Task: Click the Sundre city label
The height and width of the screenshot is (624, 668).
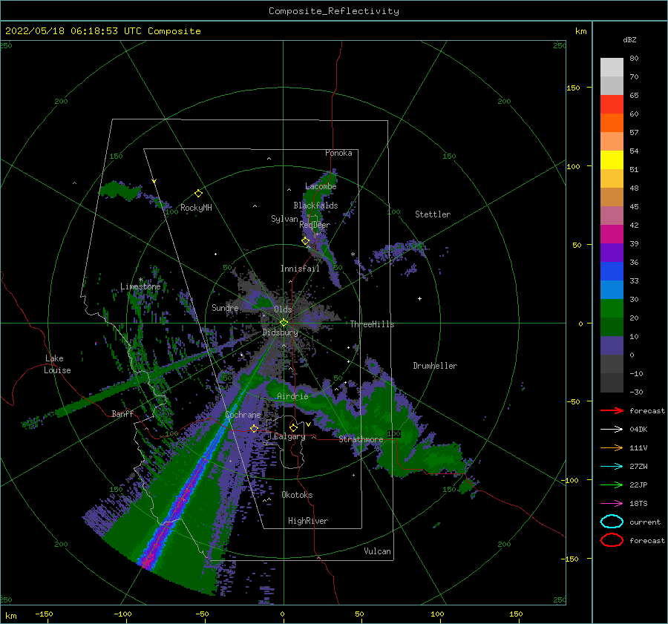Action: 225,307
